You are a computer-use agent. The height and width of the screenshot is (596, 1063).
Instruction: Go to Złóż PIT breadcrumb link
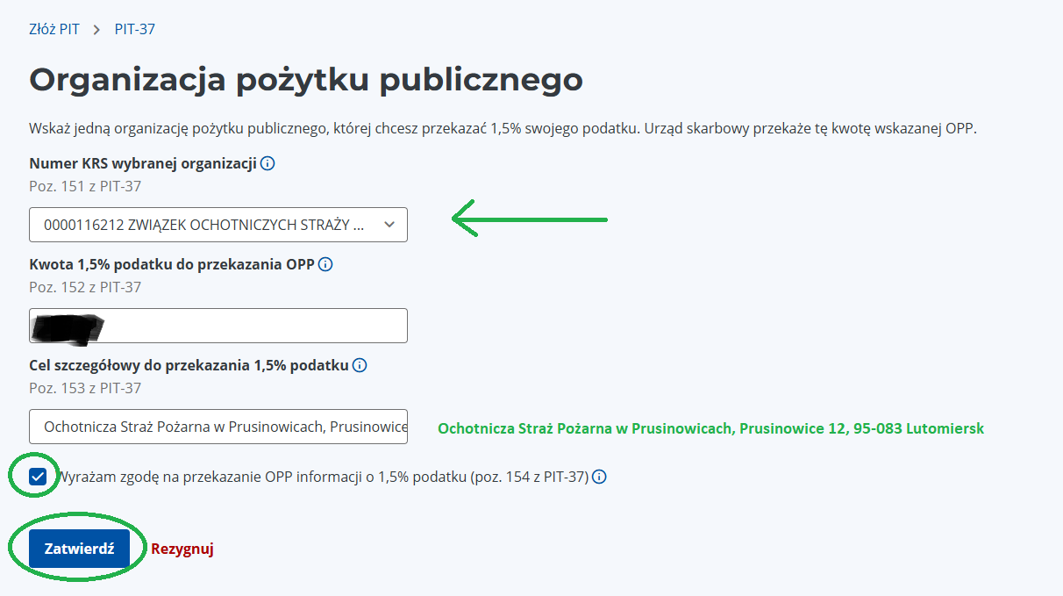(54, 30)
